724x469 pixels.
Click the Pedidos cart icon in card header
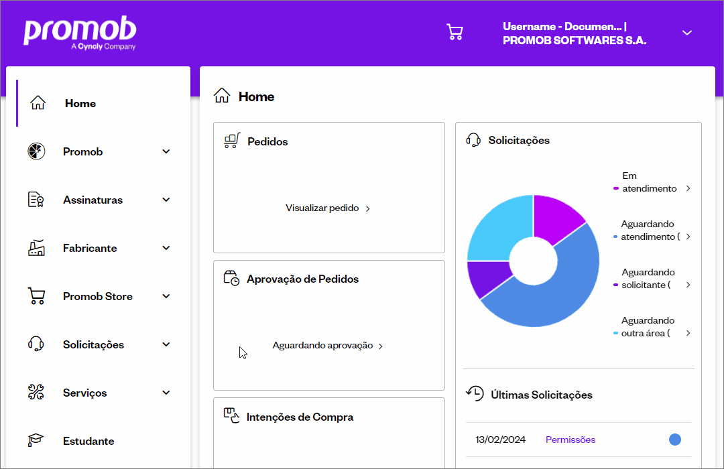tap(232, 140)
